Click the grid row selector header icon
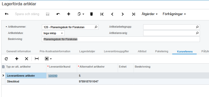Viewport: 209px width, 97px height. tap(3, 67)
